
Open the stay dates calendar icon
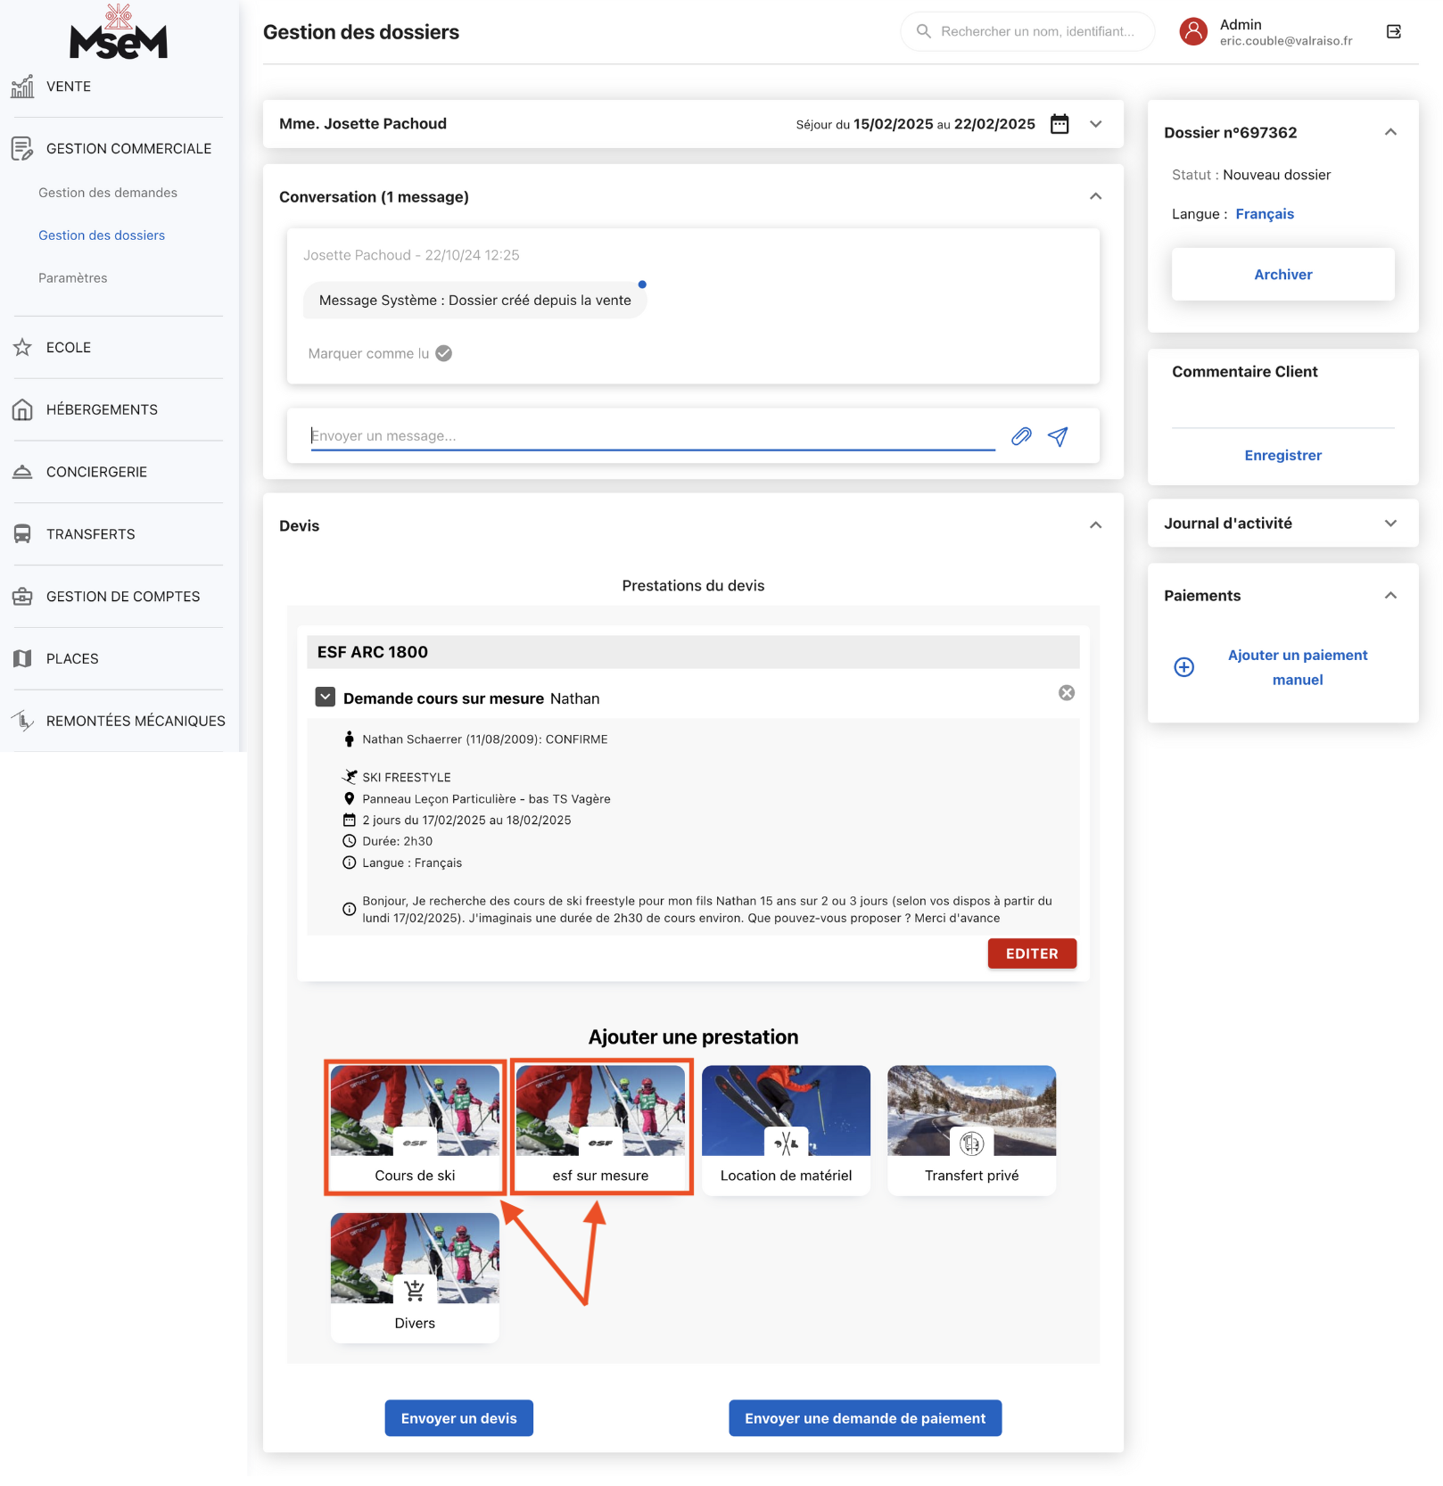coord(1060,124)
